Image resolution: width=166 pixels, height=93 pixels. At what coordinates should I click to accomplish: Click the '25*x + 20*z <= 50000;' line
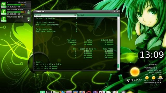coord(46,66)
